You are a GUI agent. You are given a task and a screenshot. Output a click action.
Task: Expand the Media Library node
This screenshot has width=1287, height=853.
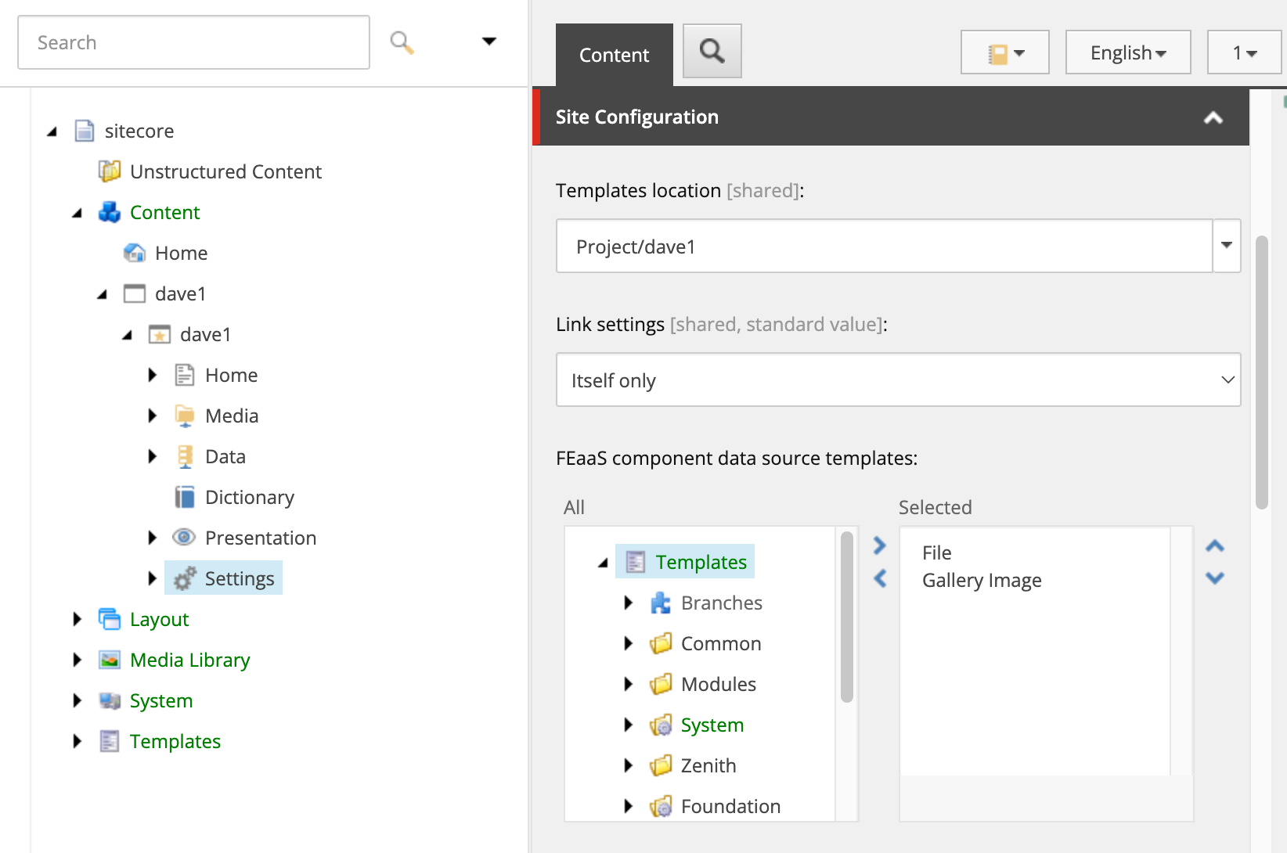pos(78,660)
